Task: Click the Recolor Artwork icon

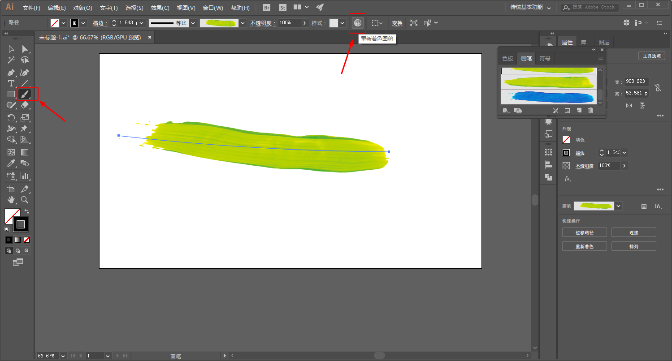Action: [x=357, y=23]
